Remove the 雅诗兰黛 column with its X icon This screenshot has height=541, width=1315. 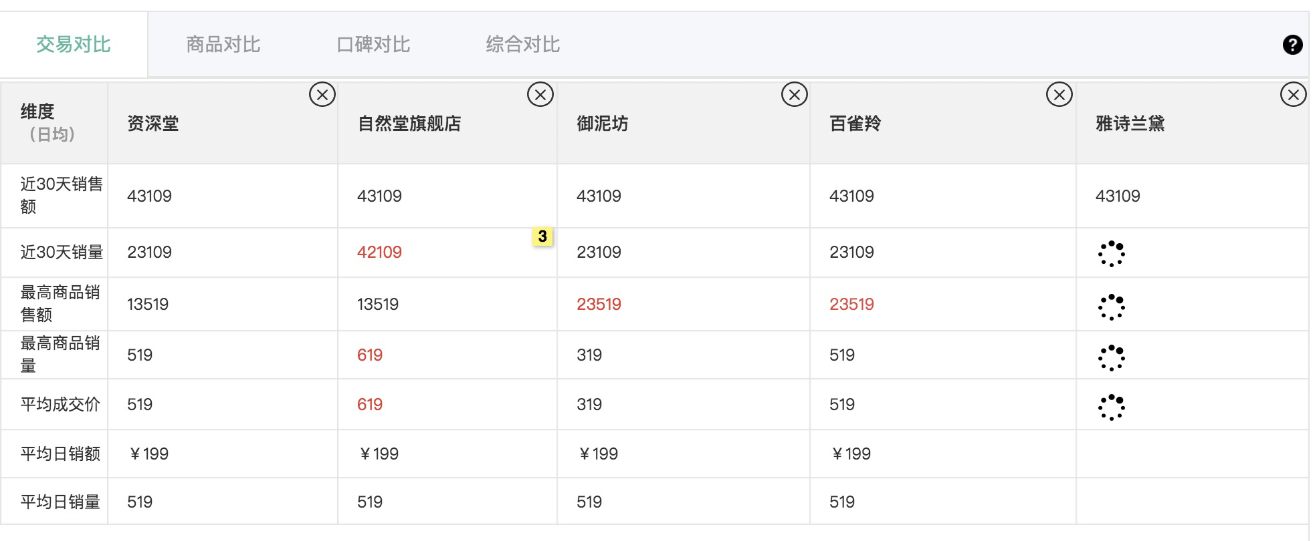click(x=1294, y=95)
